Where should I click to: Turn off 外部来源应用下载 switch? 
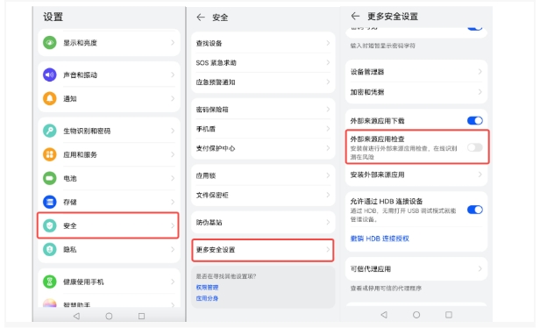(475, 121)
